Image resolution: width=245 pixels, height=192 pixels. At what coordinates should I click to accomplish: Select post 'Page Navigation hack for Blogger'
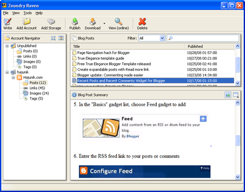(103, 53)
